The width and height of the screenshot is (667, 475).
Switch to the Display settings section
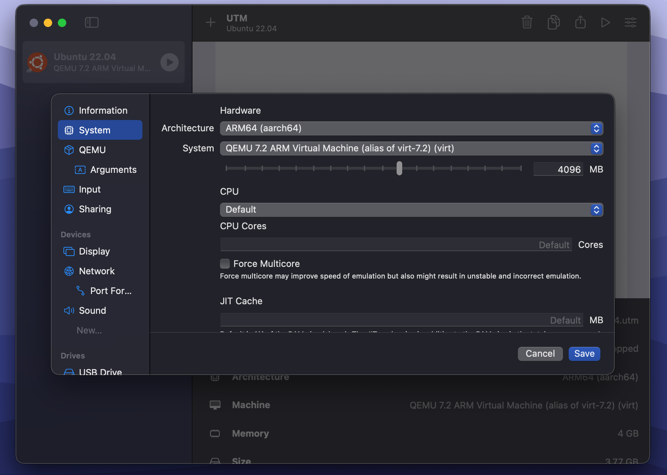pos(94,251)
